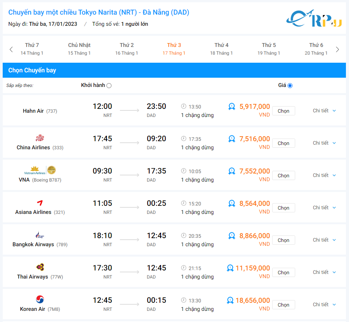The image size is (349, 322).
Task: Click the Korean Air logo icon
Action: pyautogui.click(x=40, y=299)
